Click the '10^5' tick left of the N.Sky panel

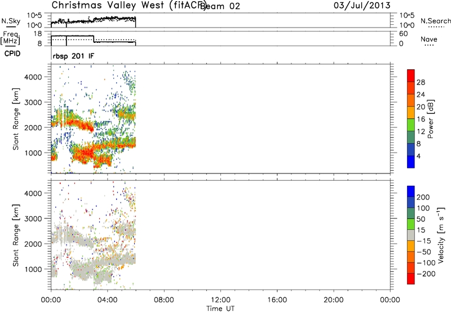pos(34,15)
